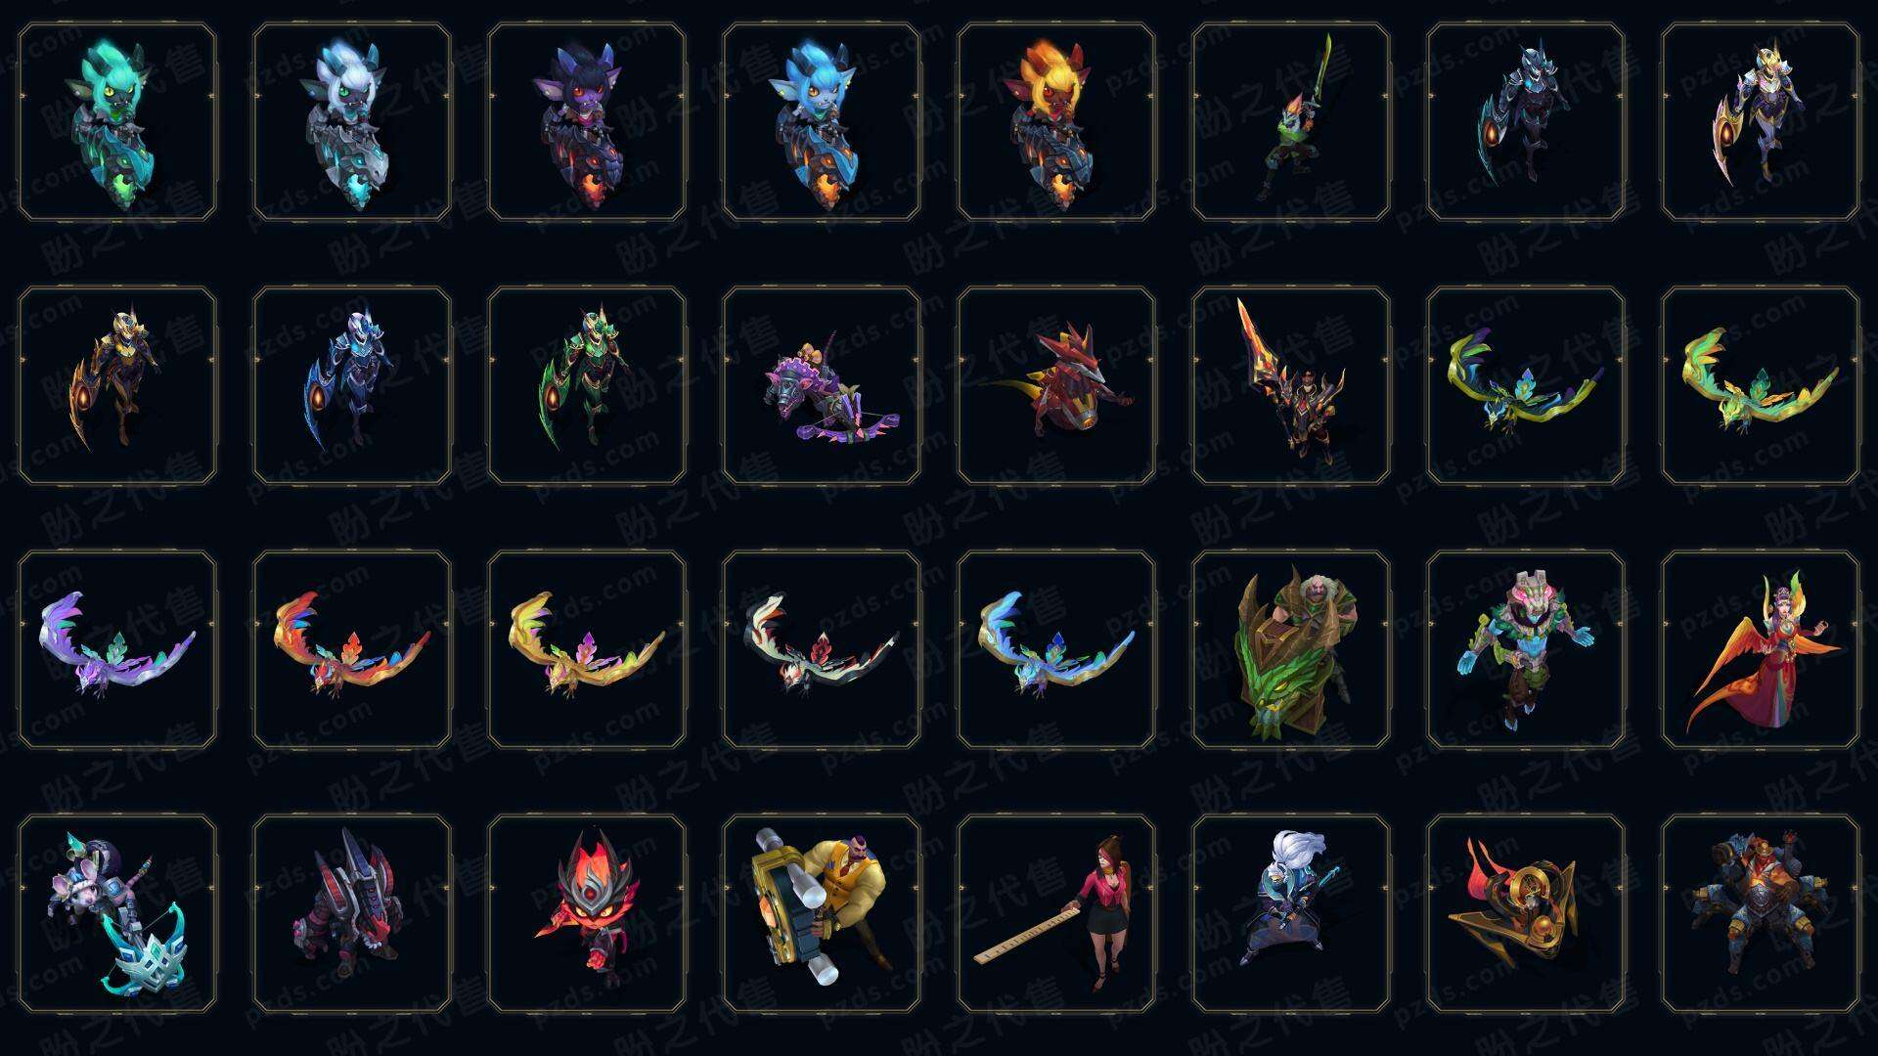Select the red-masked small fox character
This screenshot has width=1878, height=1056.
(x=587, y=913)
